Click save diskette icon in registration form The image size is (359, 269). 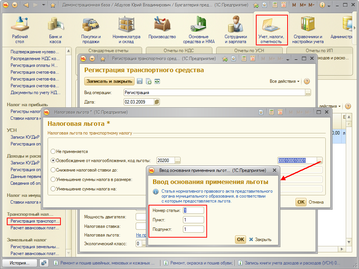click(139, 81)
